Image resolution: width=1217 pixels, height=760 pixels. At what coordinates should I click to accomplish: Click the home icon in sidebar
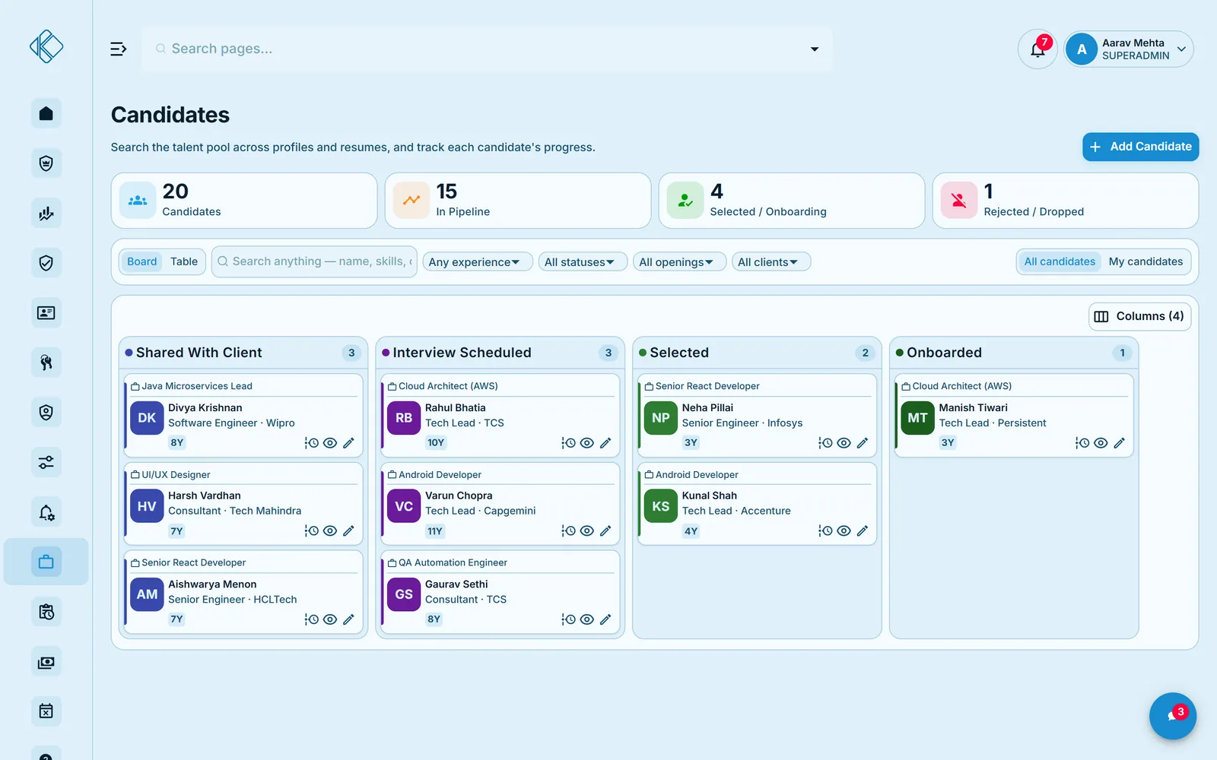pyautogui.click(x=46, y=114)
